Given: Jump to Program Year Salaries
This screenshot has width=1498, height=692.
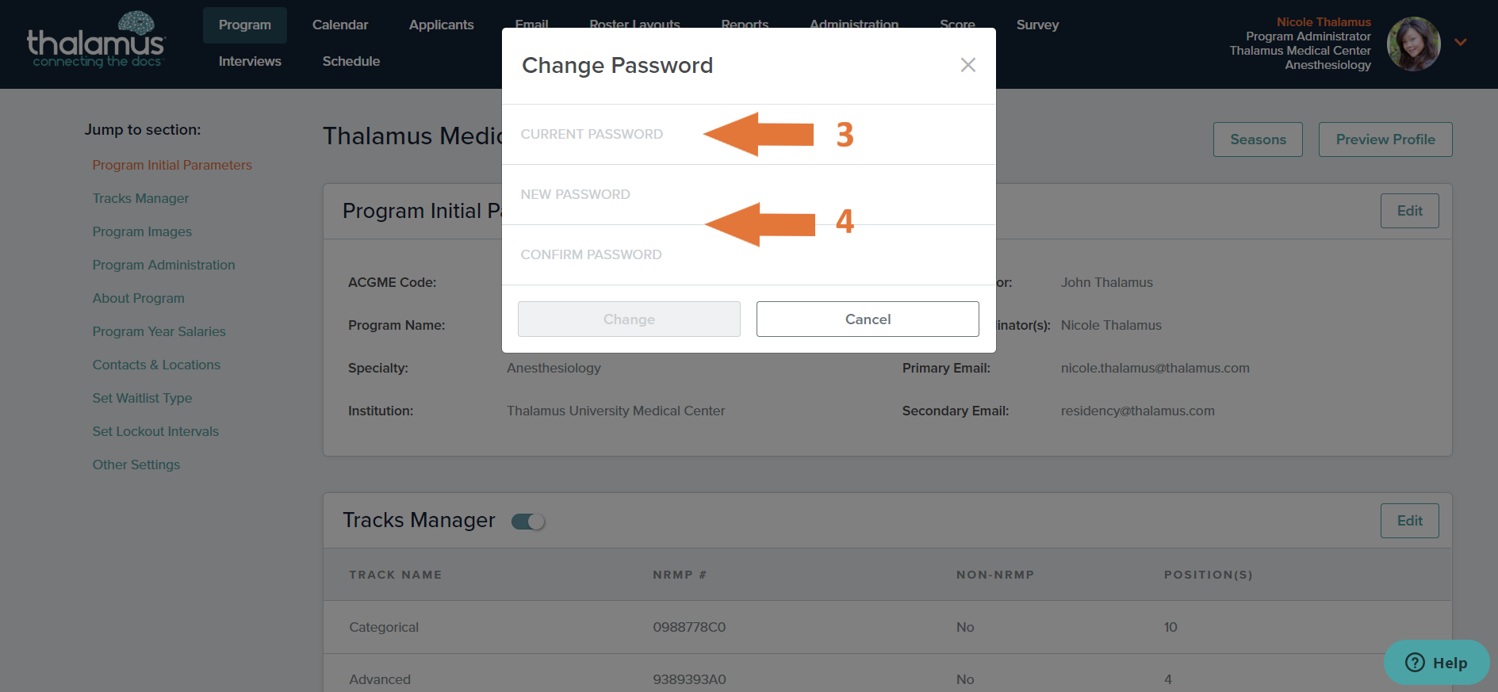Looking at the screenshot, I should [x=159, y=331].
